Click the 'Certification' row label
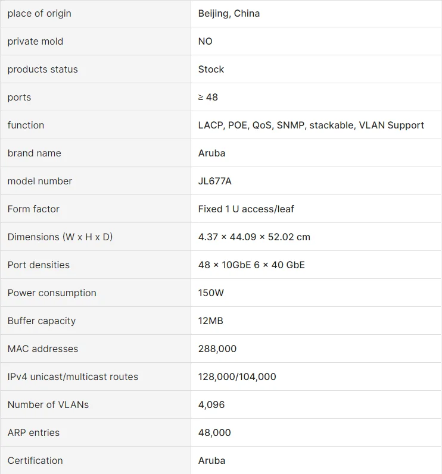Image resolution: width=442 pixels, height=474 pixels. point(35,460)
